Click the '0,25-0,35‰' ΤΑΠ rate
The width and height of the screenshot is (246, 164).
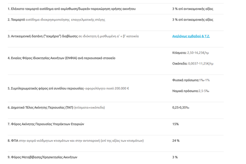[181, 107]
